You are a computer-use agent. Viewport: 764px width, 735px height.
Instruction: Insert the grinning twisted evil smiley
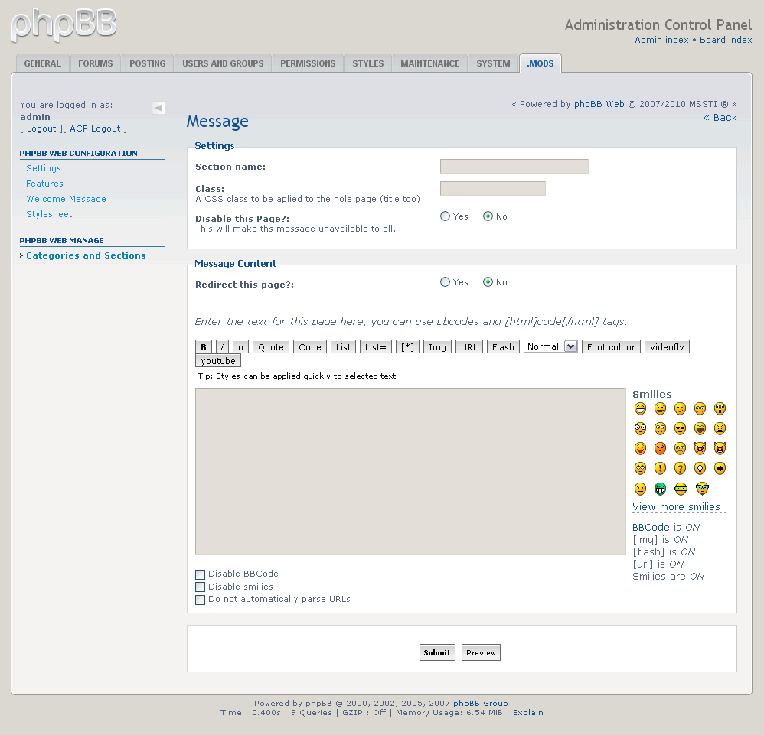tap(720, 448)
